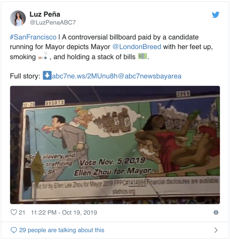The height and width of the screenshot is (240, 230).
Task: Click the Luz Peña display name
Action: (45, 14)
